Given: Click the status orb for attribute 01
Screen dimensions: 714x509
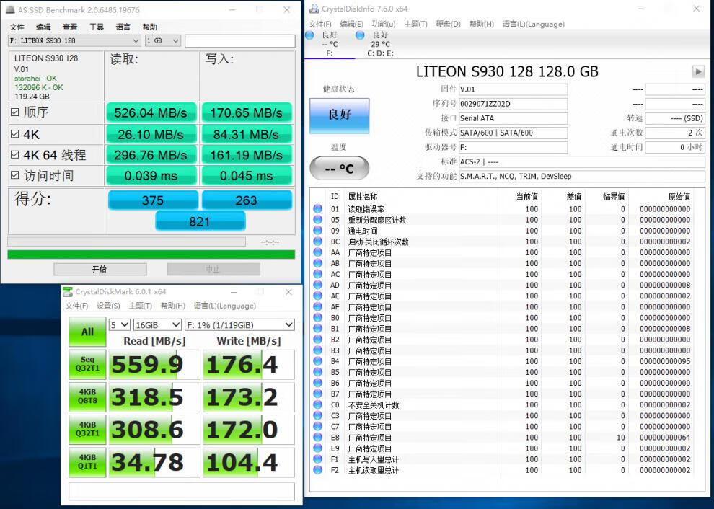Looking at the screenshot, I should tap(317, 209).
